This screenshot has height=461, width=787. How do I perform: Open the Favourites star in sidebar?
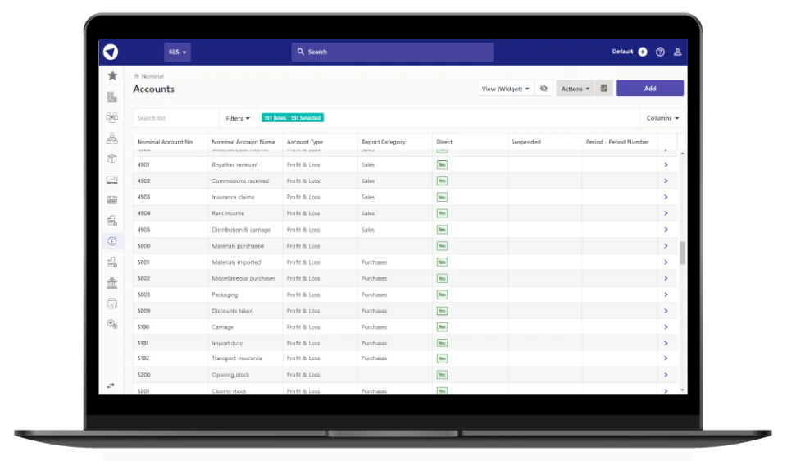tap(112, 75)
